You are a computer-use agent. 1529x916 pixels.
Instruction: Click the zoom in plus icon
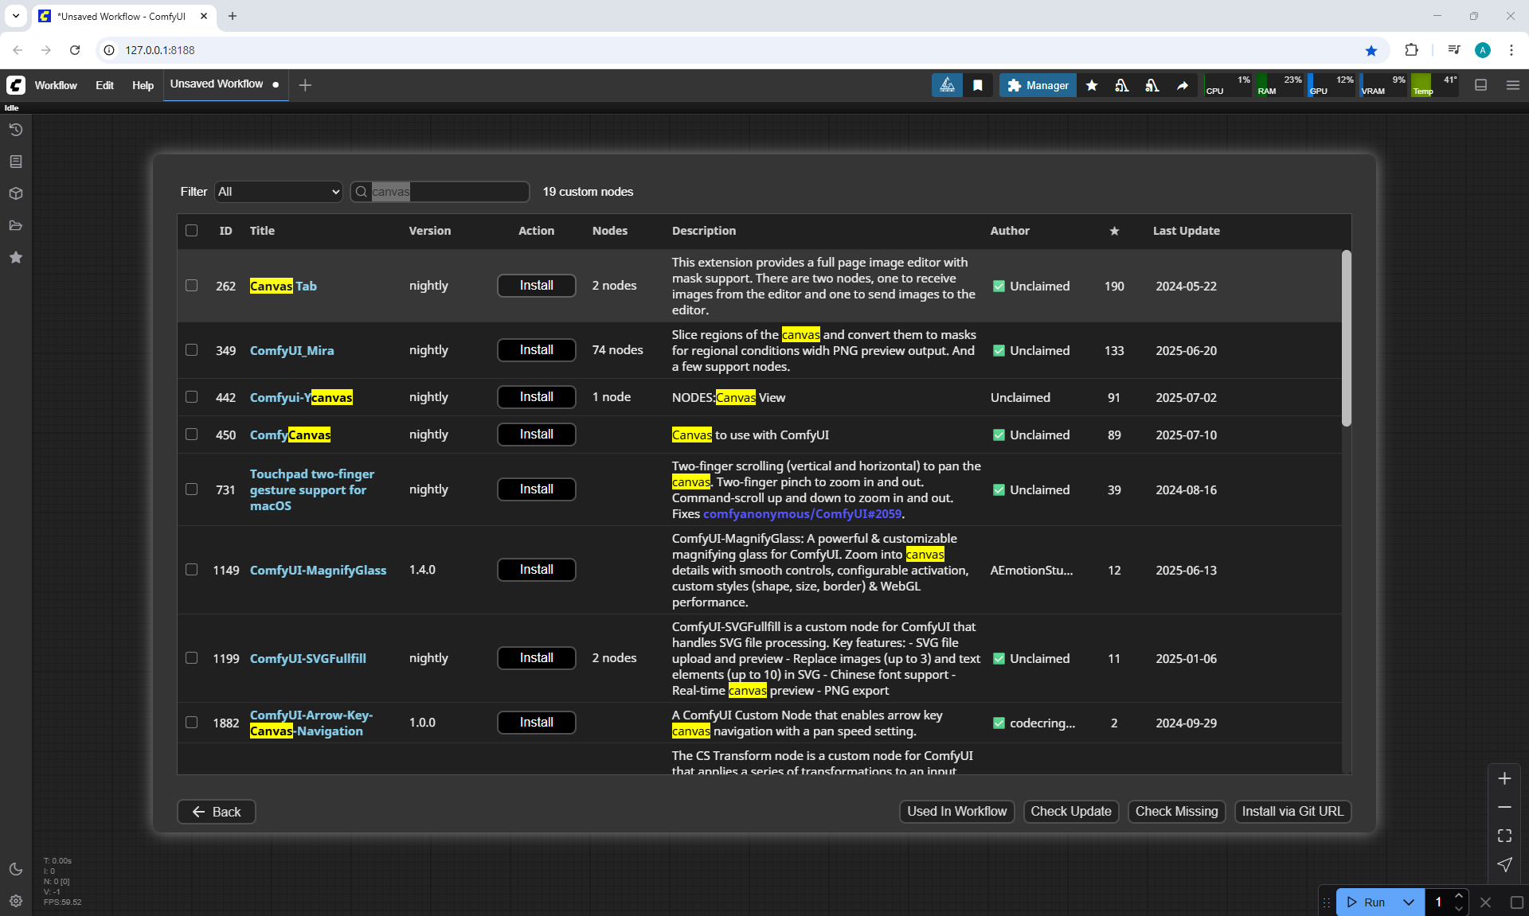[x=1504, y=778]
